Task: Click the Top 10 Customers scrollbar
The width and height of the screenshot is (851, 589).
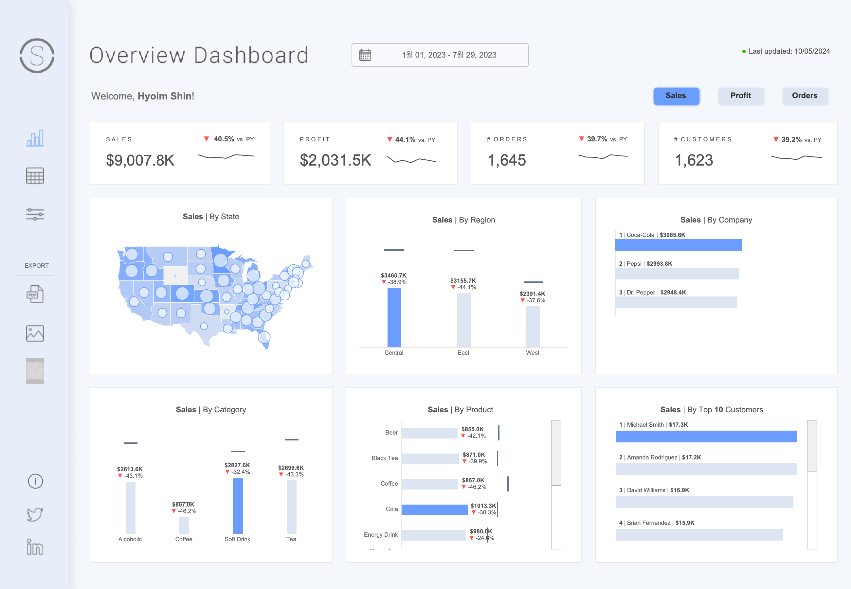Action: click(811, 445)
